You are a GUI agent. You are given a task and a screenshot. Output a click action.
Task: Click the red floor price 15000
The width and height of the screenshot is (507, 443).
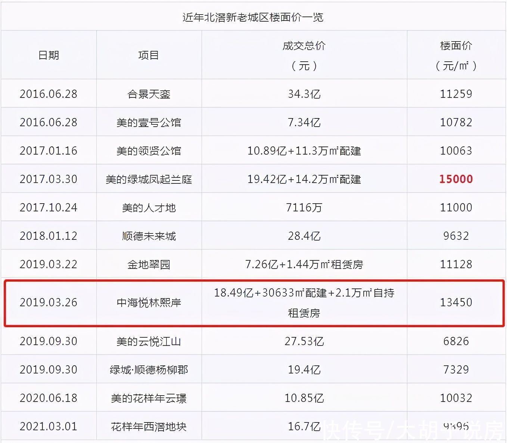(x=456, y=179)
